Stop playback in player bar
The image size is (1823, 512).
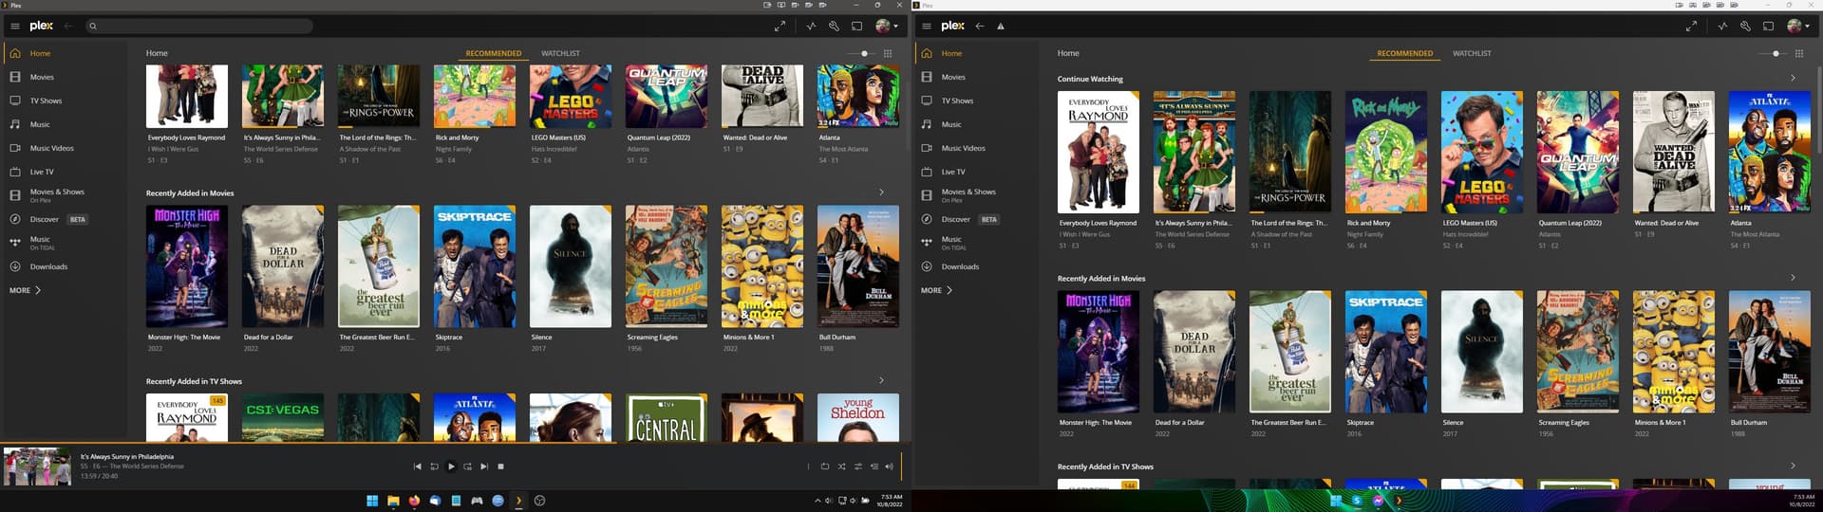(x=501, y=466)
